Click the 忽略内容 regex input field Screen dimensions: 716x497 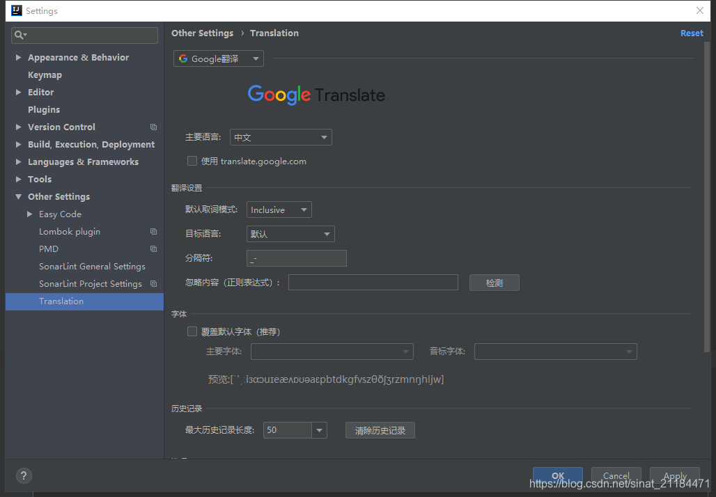click(373, 283)
